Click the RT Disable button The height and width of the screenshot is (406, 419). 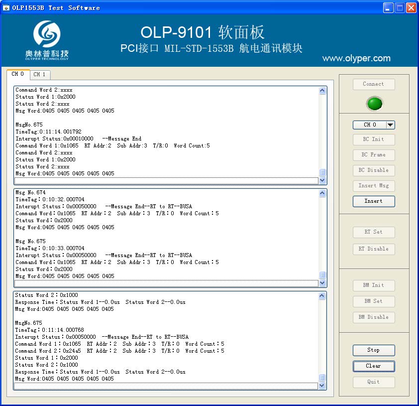point(374,249)
